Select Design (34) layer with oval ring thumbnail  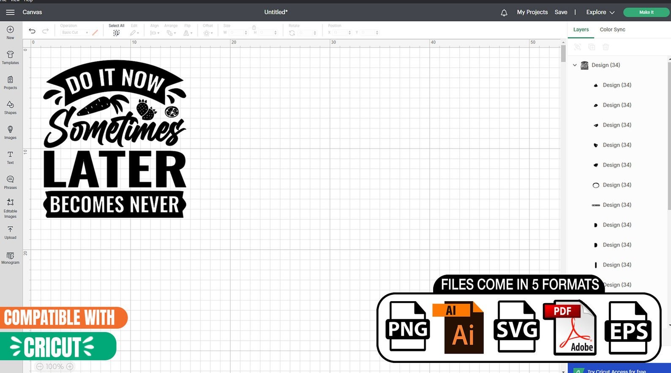coord(617,185)
